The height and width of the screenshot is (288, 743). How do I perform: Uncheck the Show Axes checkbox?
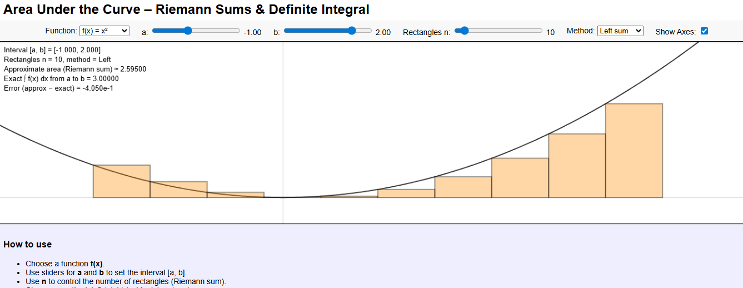[x=705, y=31]
